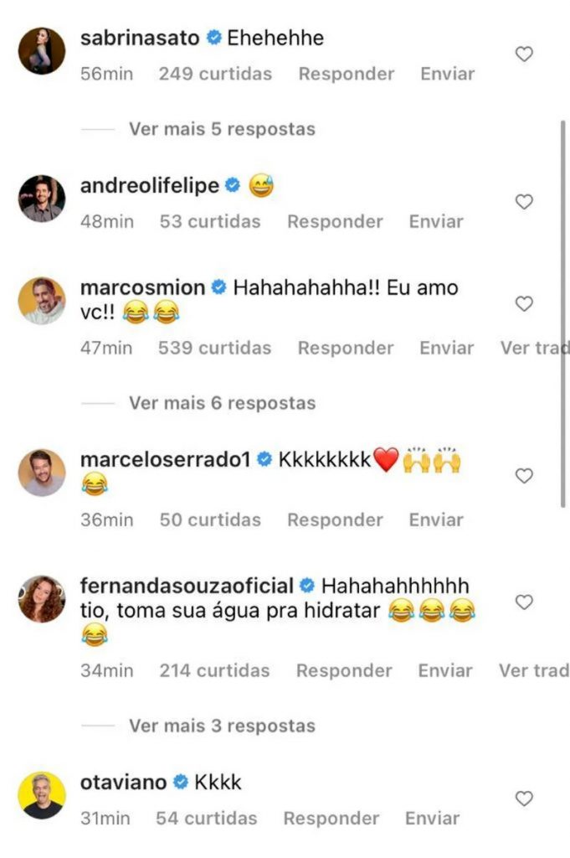Click 'Responder' on andreolifelipe's comment
Image resolution: width=570 pixels, height=858 pixels.
(x=336, y=221)
